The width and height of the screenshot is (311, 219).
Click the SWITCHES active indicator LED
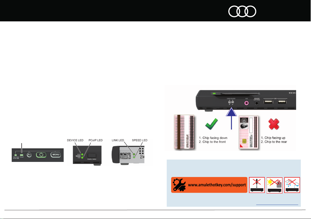(x=16, y=155)
